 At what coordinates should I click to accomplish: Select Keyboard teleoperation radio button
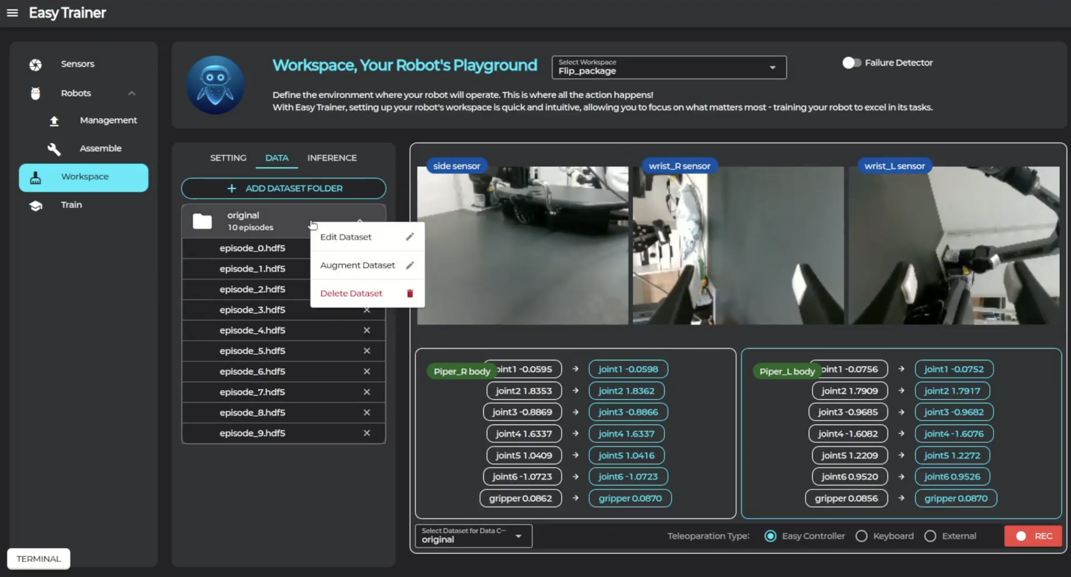point(861,536)
